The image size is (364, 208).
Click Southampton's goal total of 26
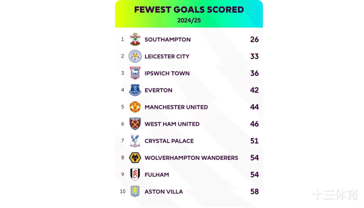click(255, 39)
